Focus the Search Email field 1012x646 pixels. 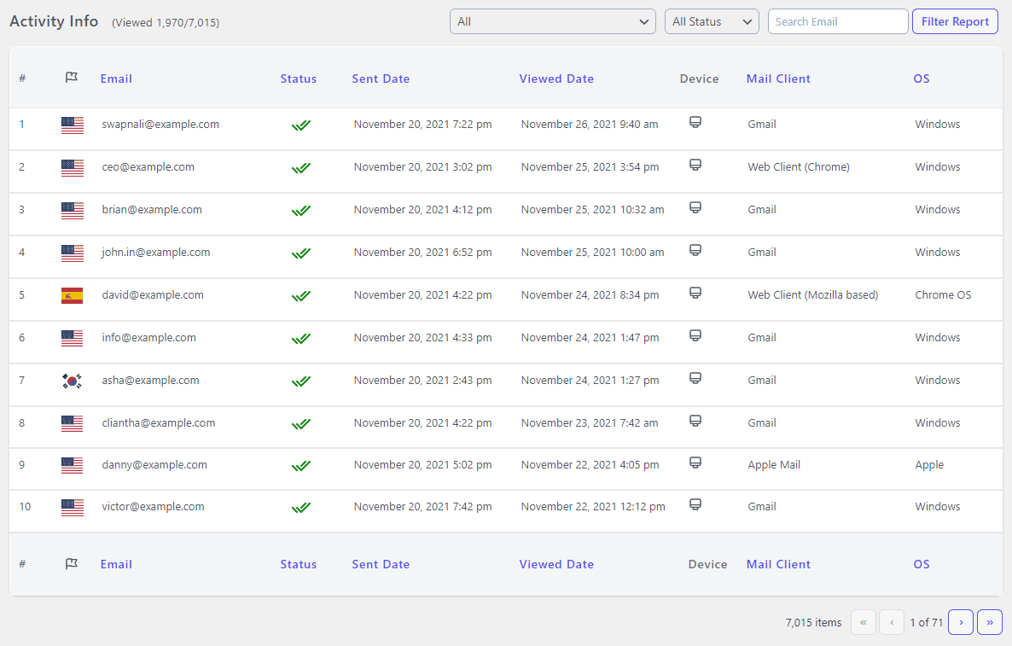pos(838,21)
